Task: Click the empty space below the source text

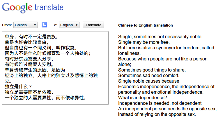Action: coord(55,102)
